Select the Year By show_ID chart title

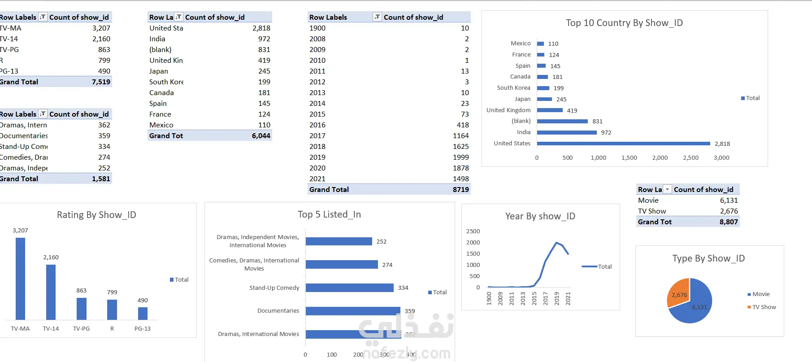[x=540, y=216]
